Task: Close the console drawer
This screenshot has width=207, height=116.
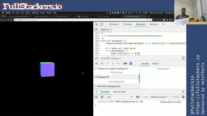Action: point(183,92)
